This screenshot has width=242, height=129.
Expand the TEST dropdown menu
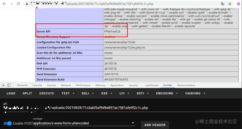pyautogui.click(x=68, y=93)
